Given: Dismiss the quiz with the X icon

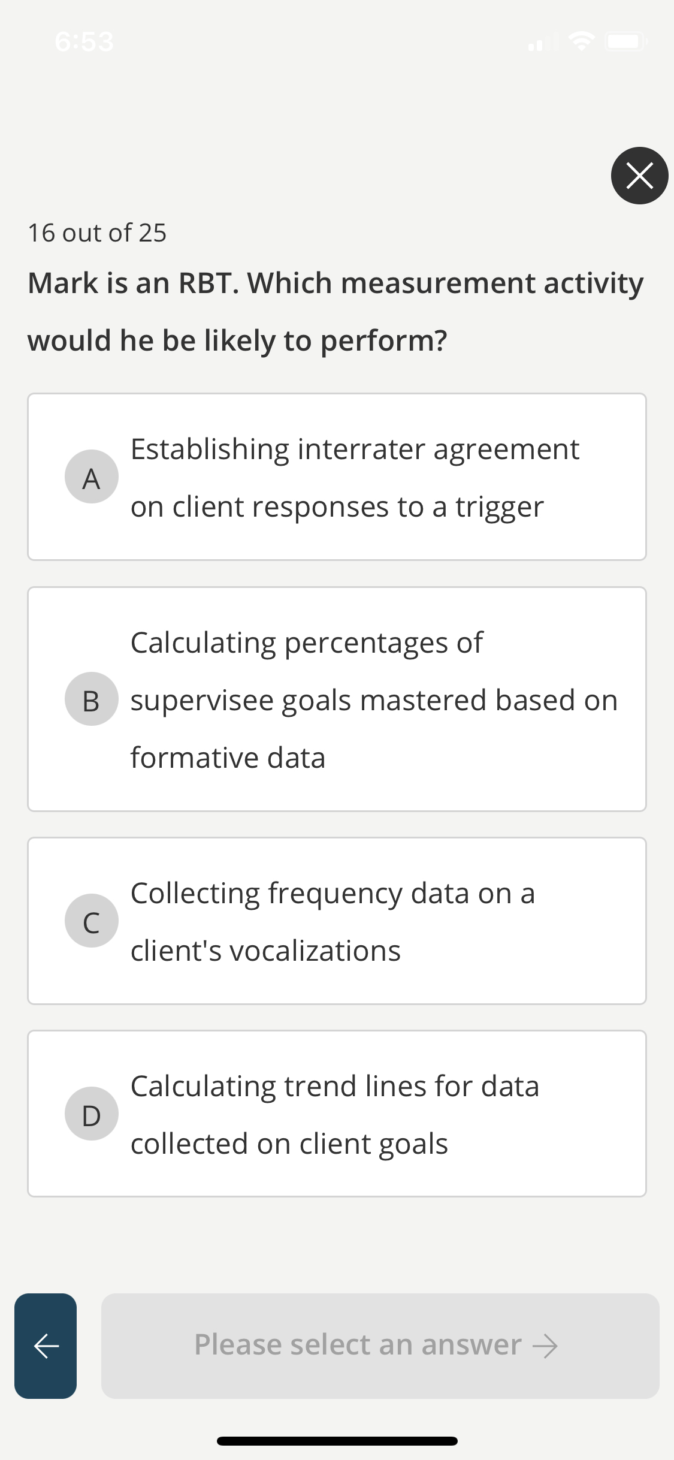Looking at the screenshot, I should click(x=639, y=176).
